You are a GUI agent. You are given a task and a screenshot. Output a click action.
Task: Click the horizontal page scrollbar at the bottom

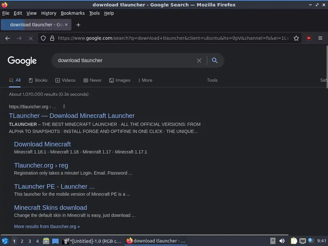pyautogui.click(x=144, y=235)
